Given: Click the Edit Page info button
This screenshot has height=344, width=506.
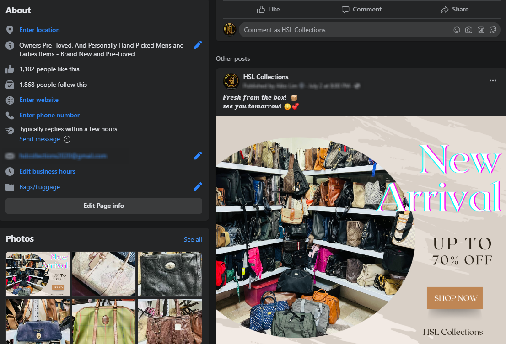Looking at the screenshot, I should coord(104,206).
